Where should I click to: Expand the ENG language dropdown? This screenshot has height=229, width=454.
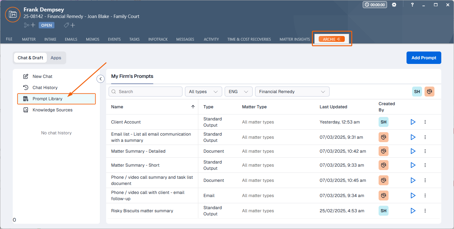click(238, 92)
